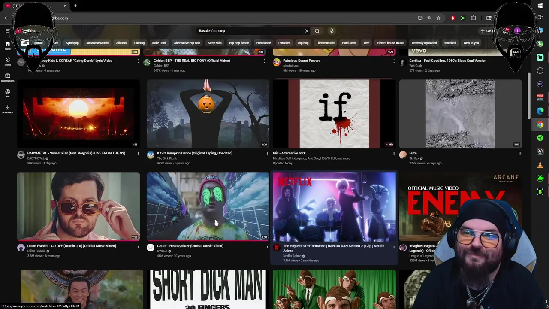This screenshot has height=309, width=549.
Task: Open OWSLA channel name link
Action: point(162,251)
